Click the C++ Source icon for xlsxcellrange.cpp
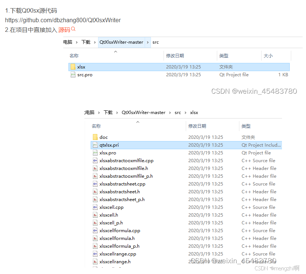This screenshot has height=274, width=306. point(95,254)
